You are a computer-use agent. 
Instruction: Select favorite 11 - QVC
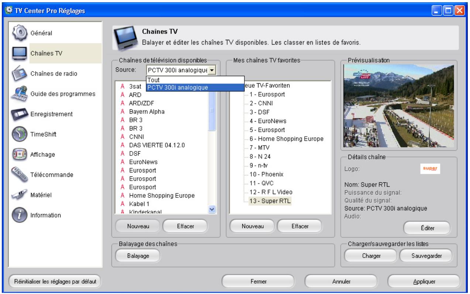pyautogui.click(x=261, y=183)
